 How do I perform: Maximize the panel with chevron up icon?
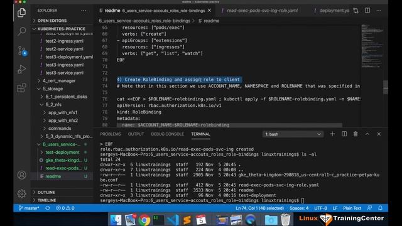(x=367, y=134)
